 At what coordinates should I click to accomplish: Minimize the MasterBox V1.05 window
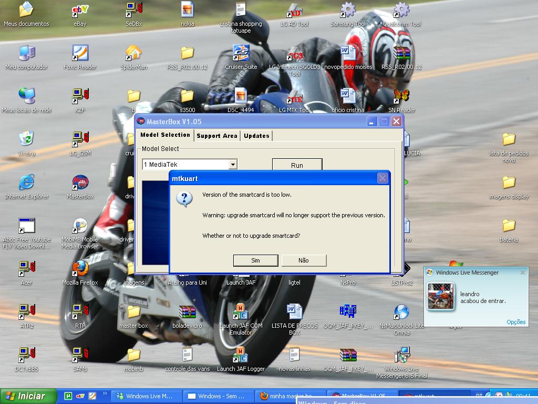[372, 122]
